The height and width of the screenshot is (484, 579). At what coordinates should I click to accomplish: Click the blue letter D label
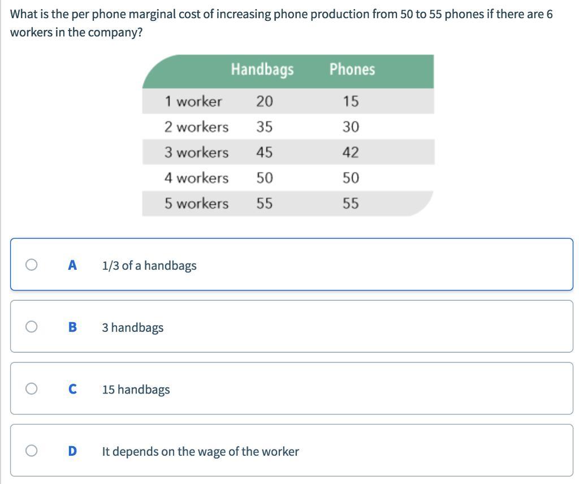point(72,451)
